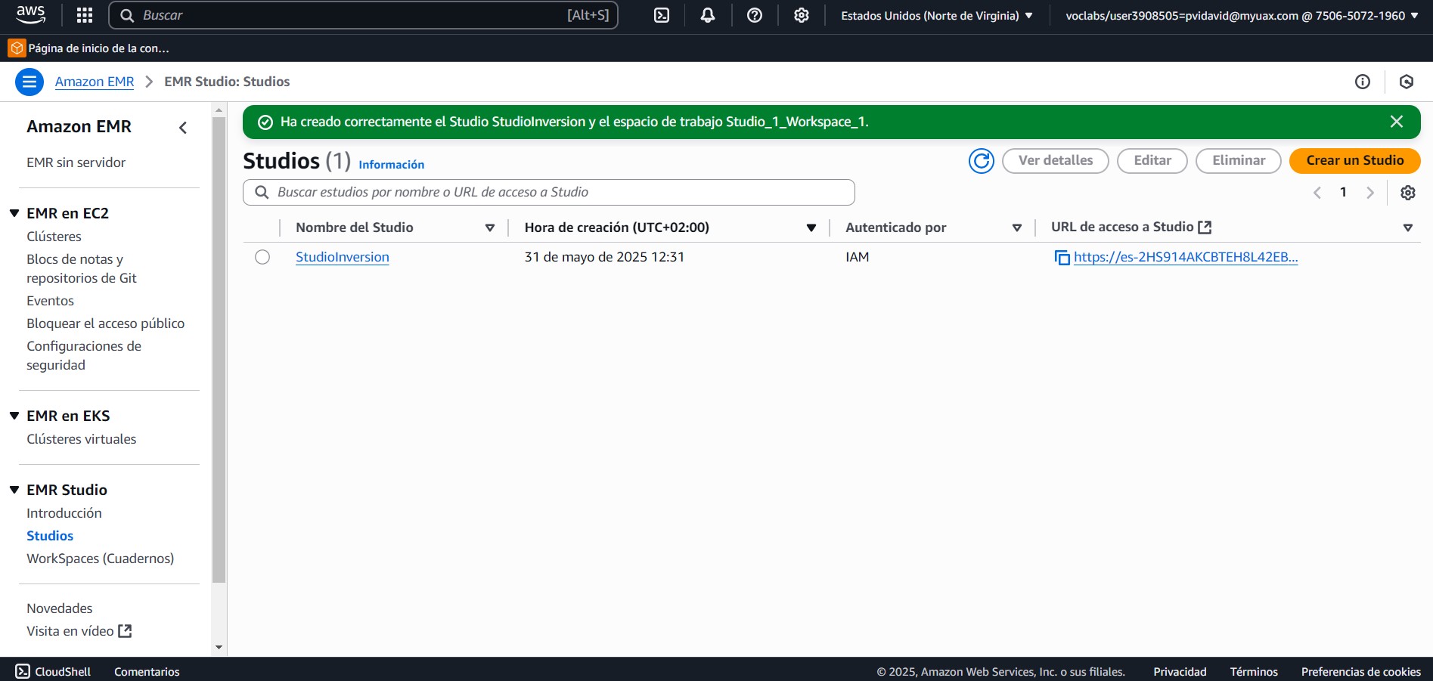Click the studios search field
The height and width of the screenshot is (681, 1433).
[x=549, y=192]
